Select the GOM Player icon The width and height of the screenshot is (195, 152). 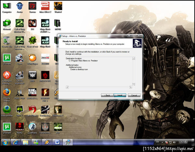(32, 59)
